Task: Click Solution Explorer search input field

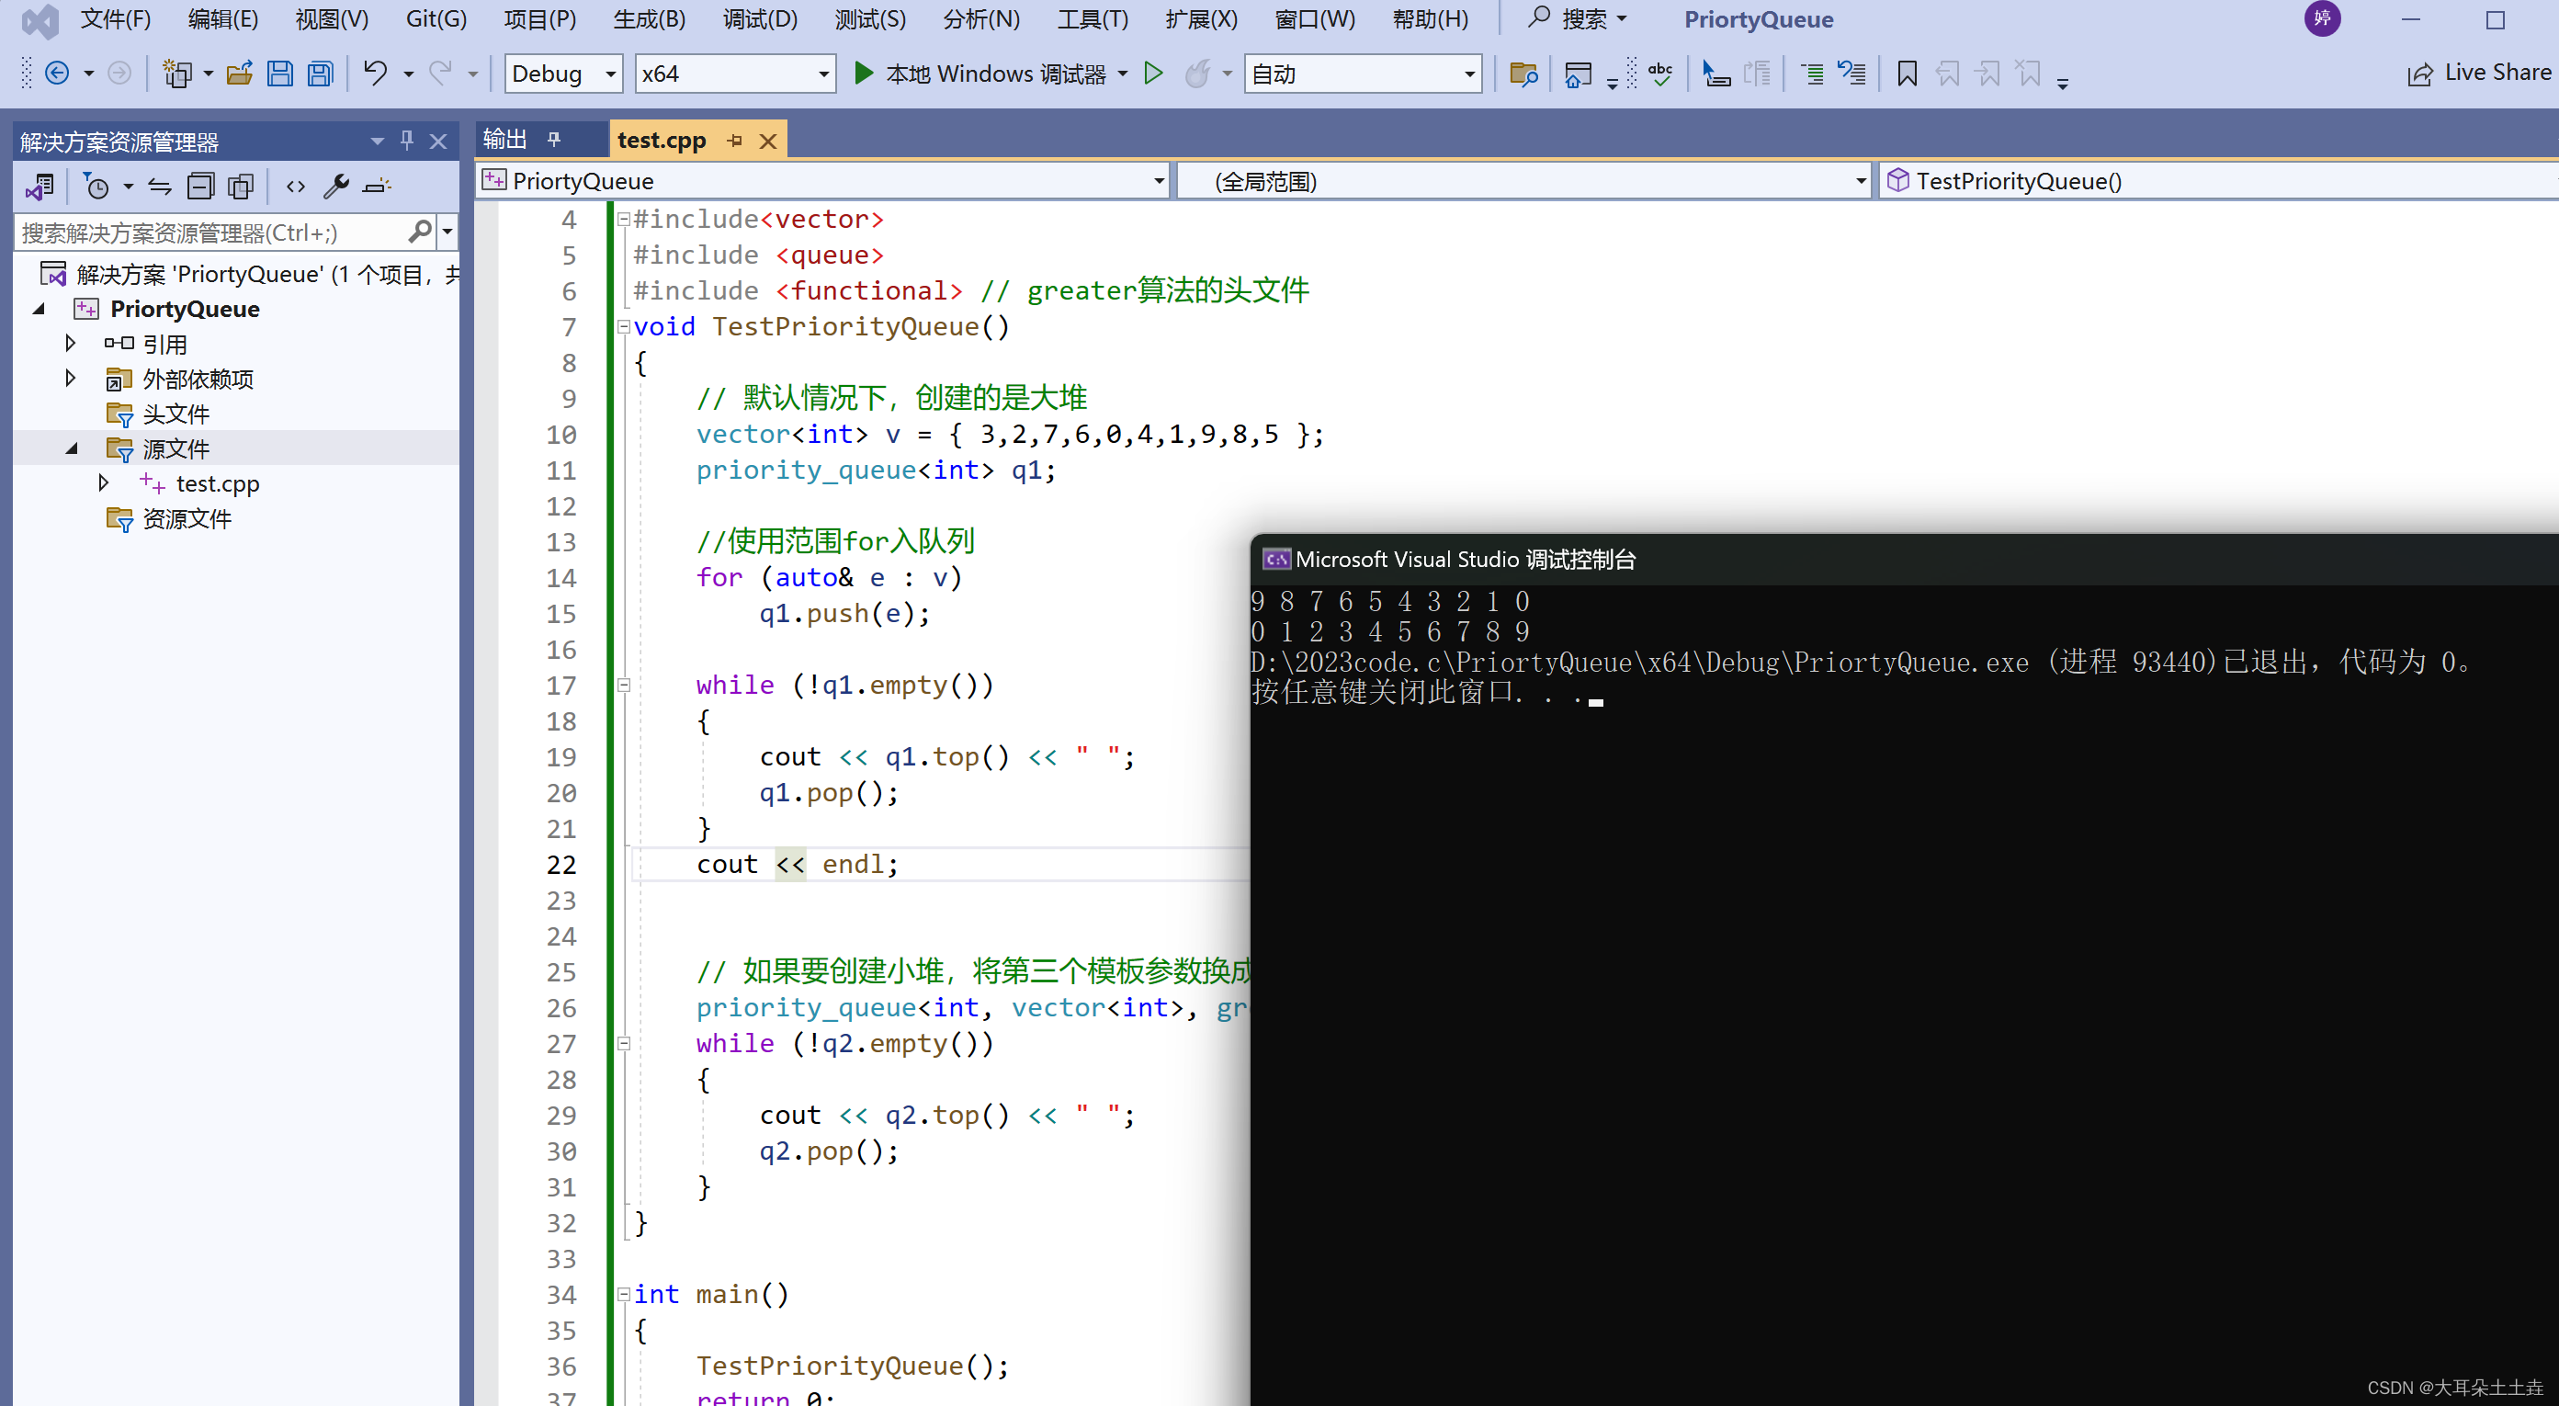Action: (x=211, y=232)
